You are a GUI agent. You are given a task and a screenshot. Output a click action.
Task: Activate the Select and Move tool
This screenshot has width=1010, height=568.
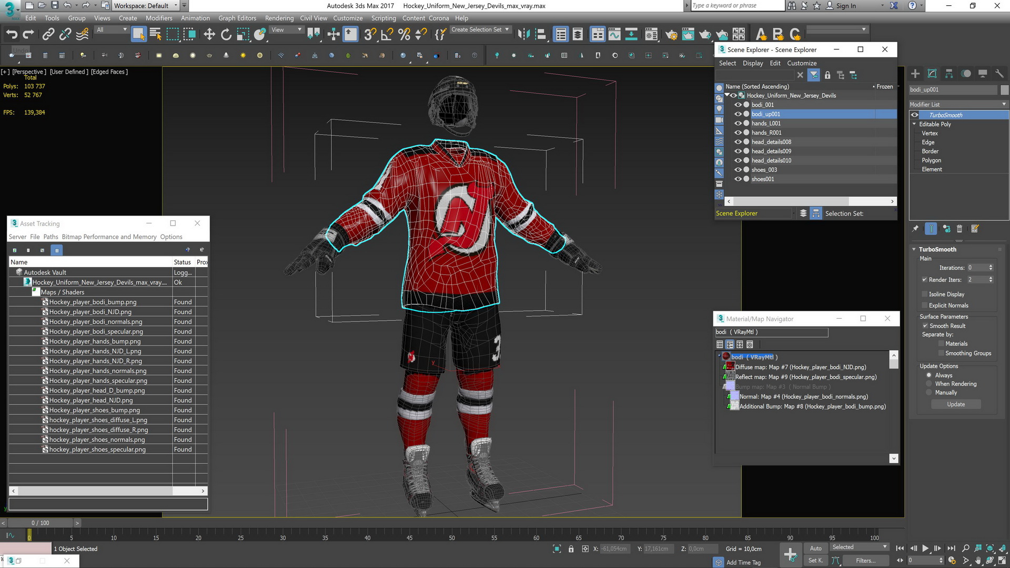point(209,35)
